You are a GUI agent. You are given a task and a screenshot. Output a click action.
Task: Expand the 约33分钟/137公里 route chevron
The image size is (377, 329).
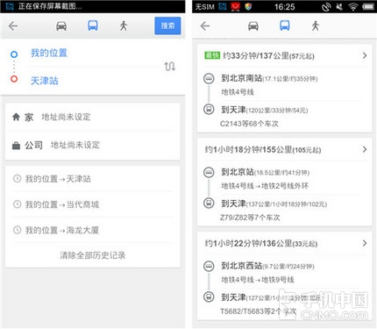click(365, 55)
